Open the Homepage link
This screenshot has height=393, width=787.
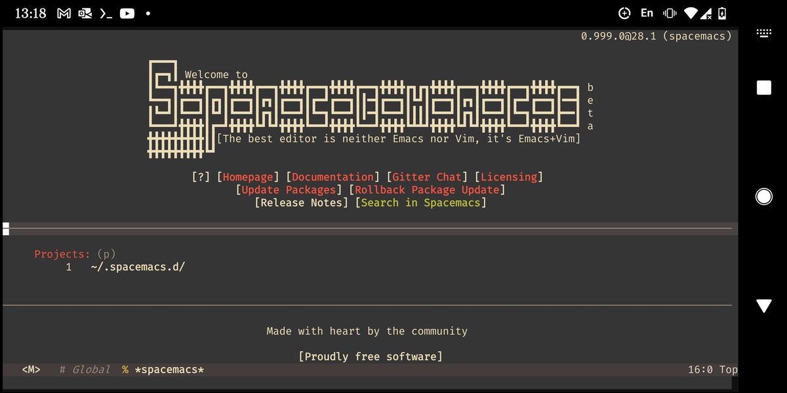pos(248,177)
